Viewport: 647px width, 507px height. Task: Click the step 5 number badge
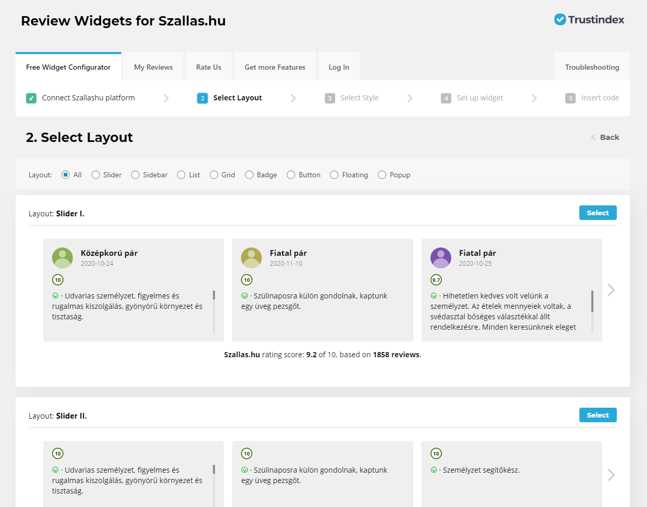pyautogui.click(x=570, y=98)
